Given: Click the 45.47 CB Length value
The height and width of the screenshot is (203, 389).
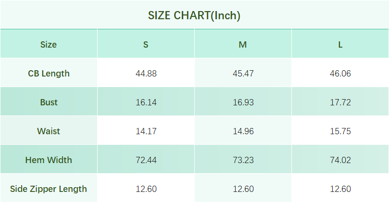Looking at the screenshot, I should 243,74.
